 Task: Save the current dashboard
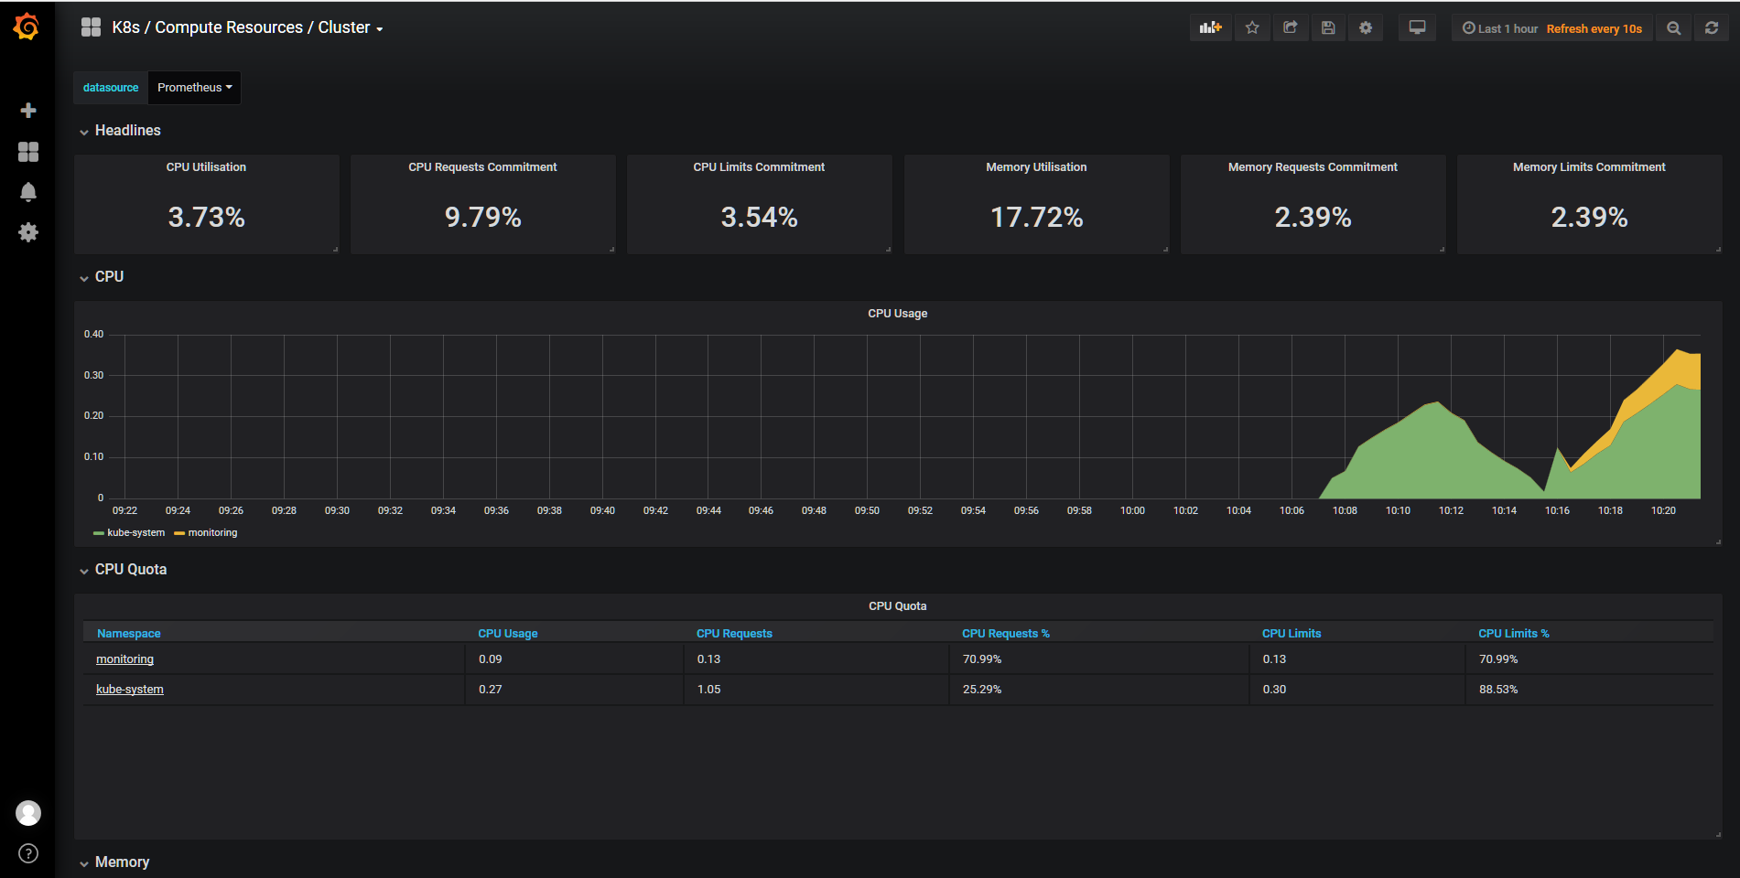[x=1328, y=27]
